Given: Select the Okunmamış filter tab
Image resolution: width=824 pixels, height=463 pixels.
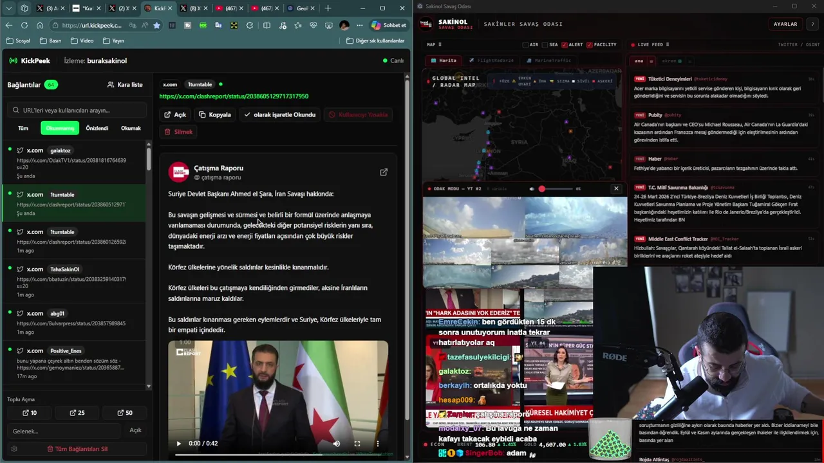Looking at the screenshot, I should (x=60, y=128).
